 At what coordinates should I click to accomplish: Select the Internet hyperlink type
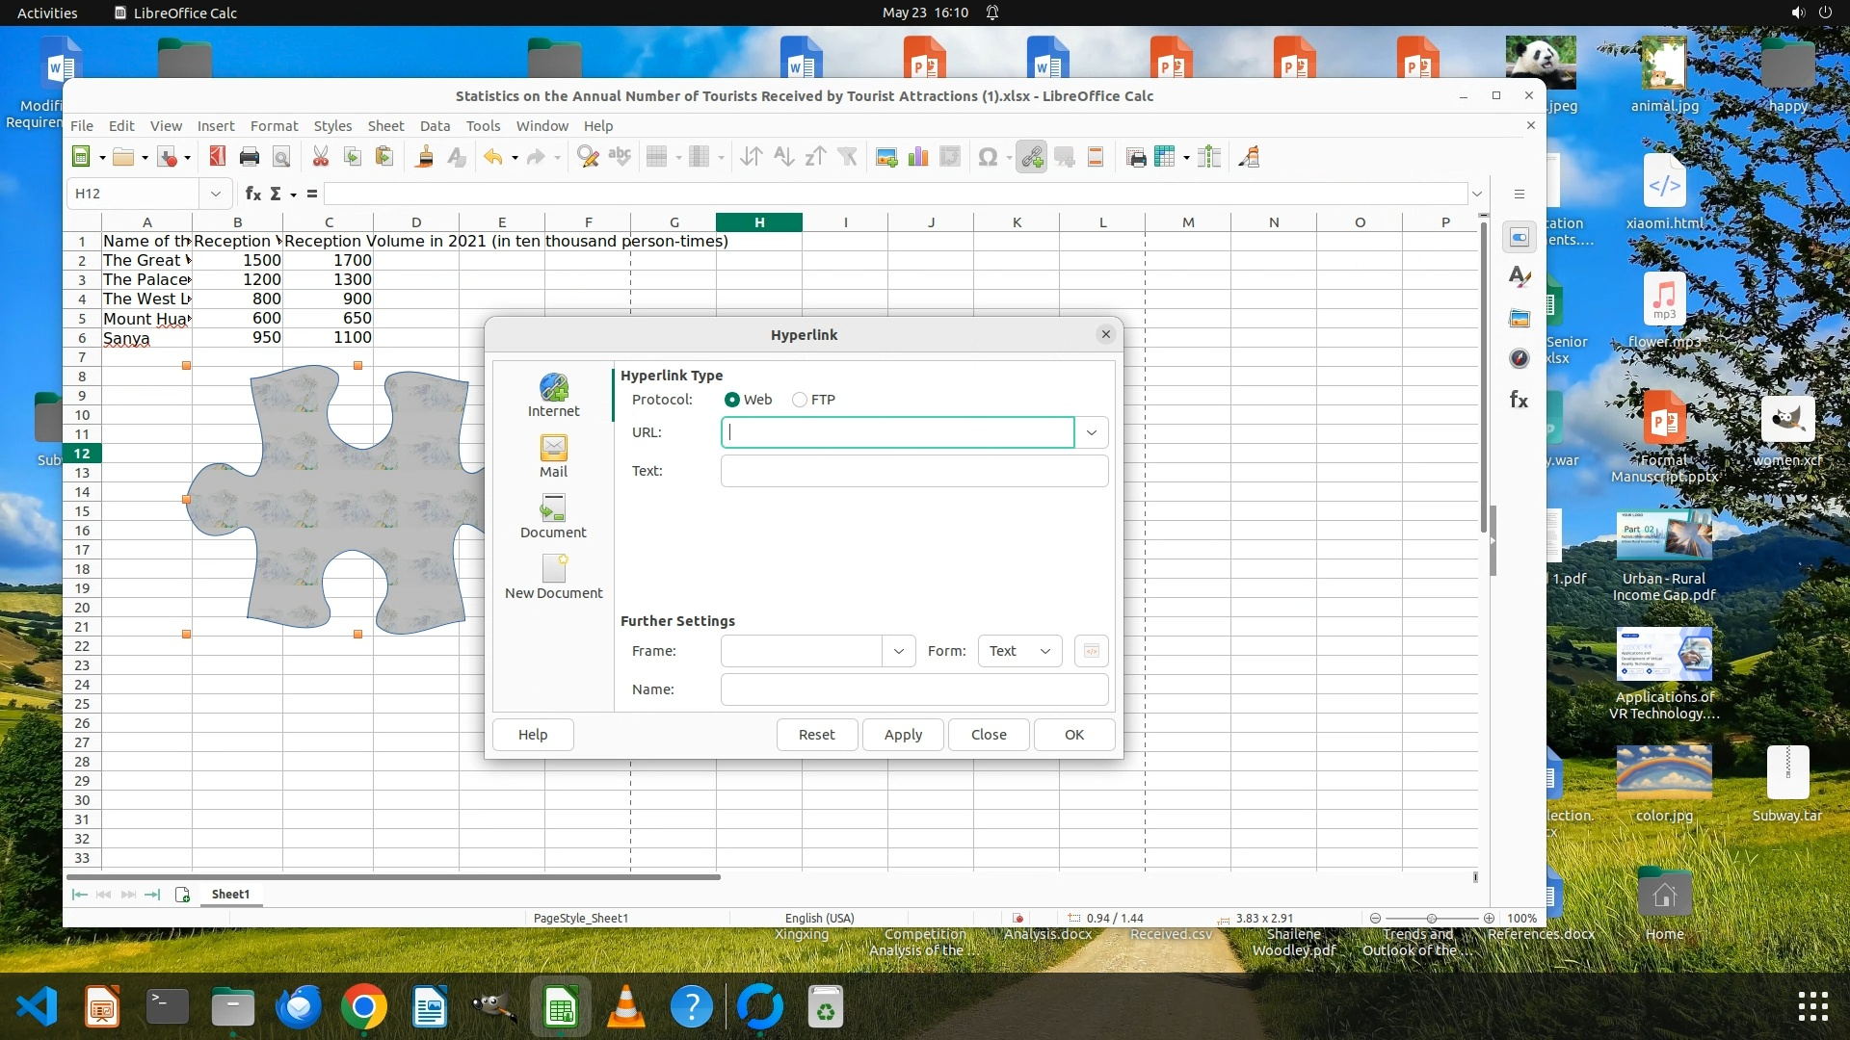click(x=553, y=395)
